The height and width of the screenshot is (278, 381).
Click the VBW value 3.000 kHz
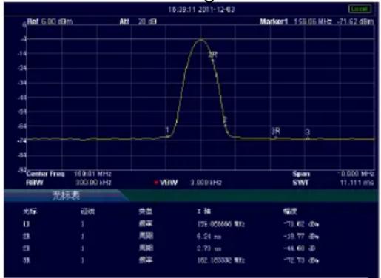tap(206, 183)
